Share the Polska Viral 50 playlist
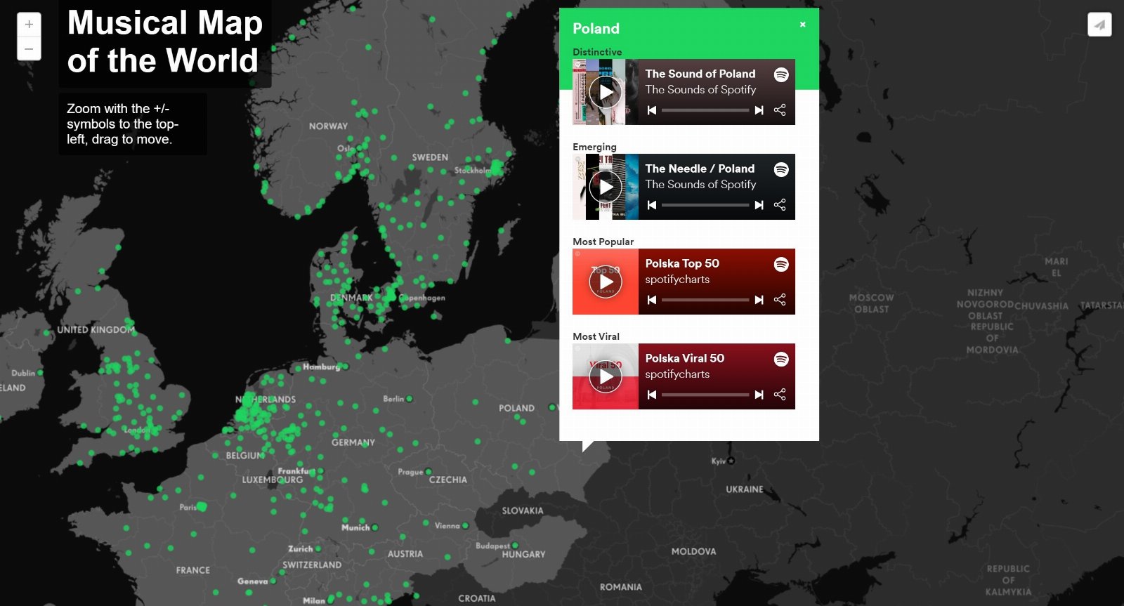 780,395
